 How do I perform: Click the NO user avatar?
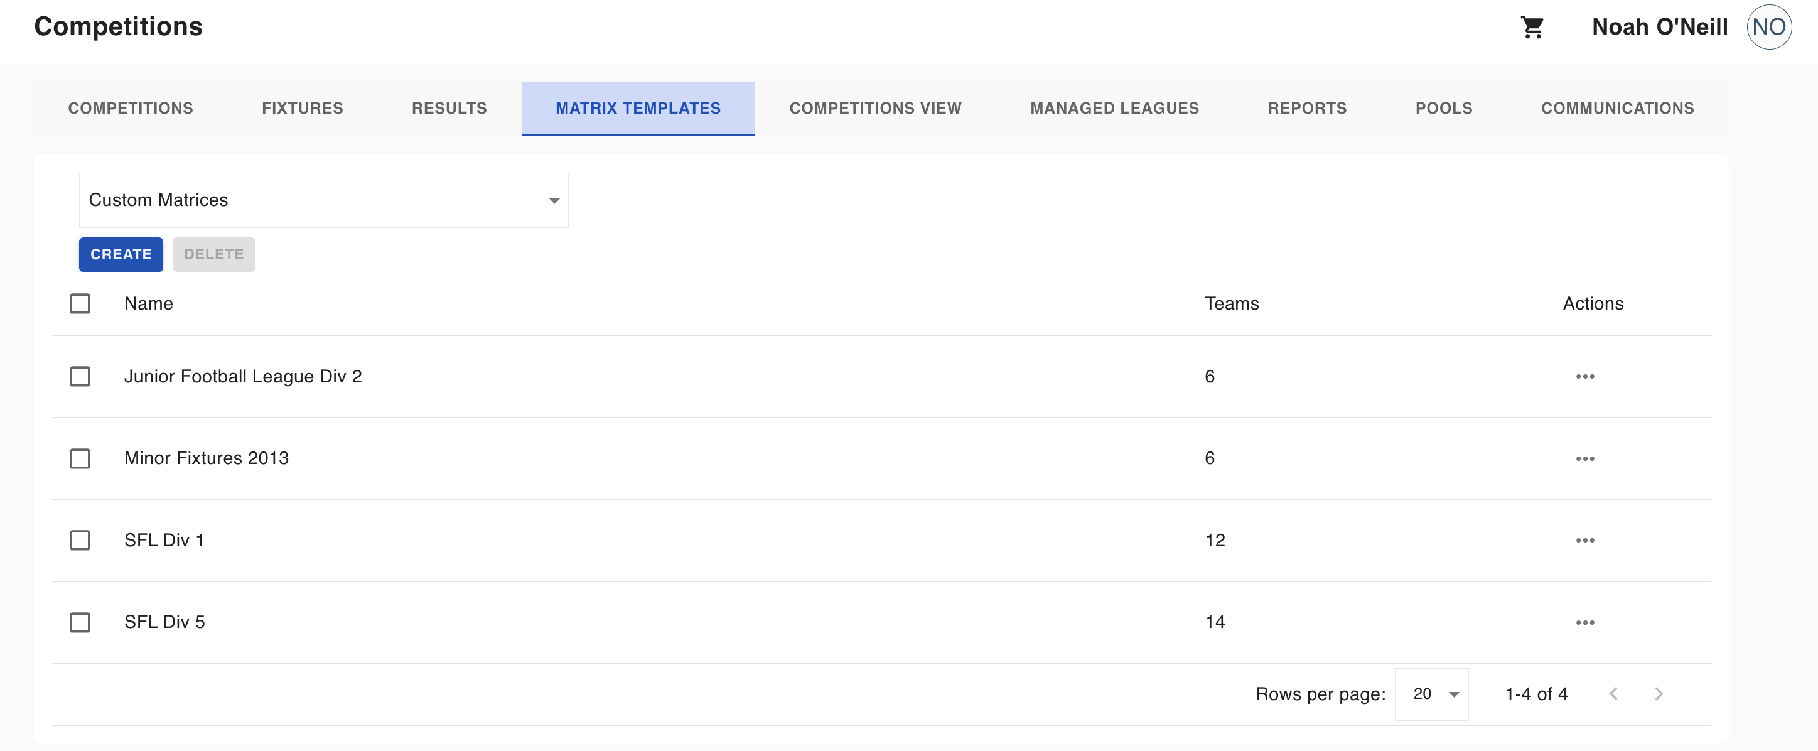click(1768, 27)
